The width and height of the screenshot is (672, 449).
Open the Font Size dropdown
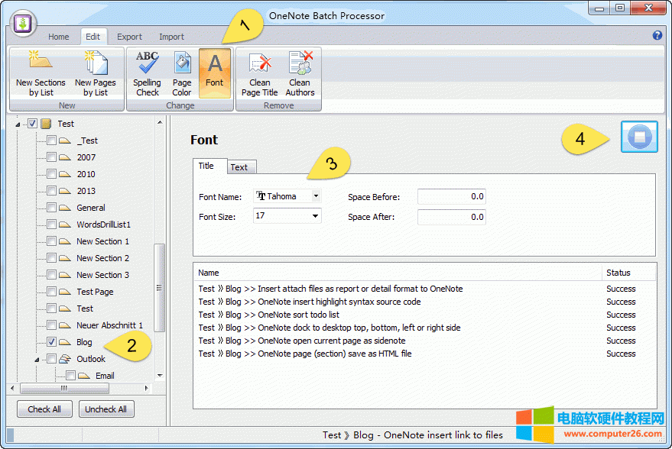(x=315, y=215)
